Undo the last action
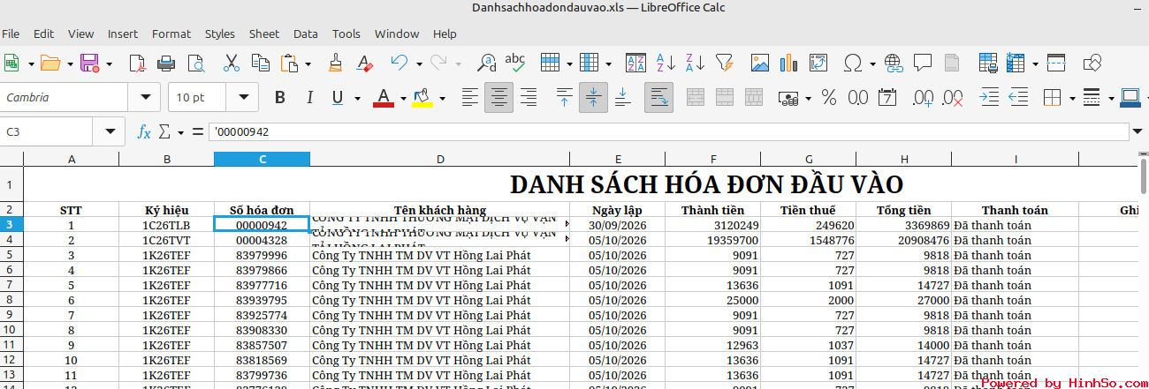This screenshot has width=1149, height=389. coord(399,63)
